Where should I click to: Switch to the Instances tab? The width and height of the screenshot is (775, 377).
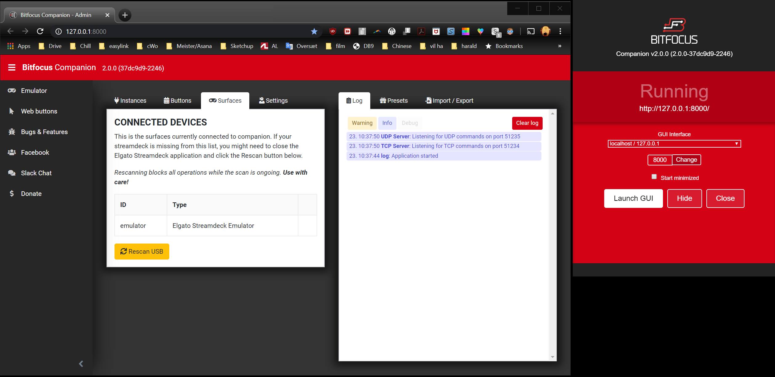130,101
